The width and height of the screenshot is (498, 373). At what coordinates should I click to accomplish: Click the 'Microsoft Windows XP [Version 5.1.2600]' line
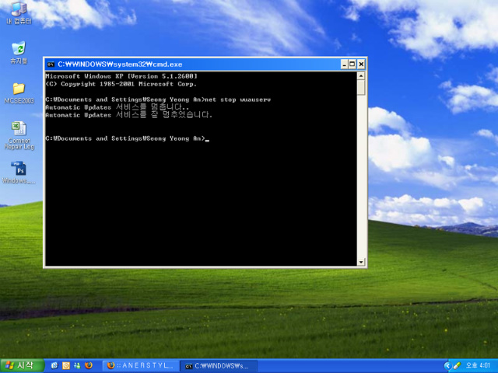[x=121, y=76]
